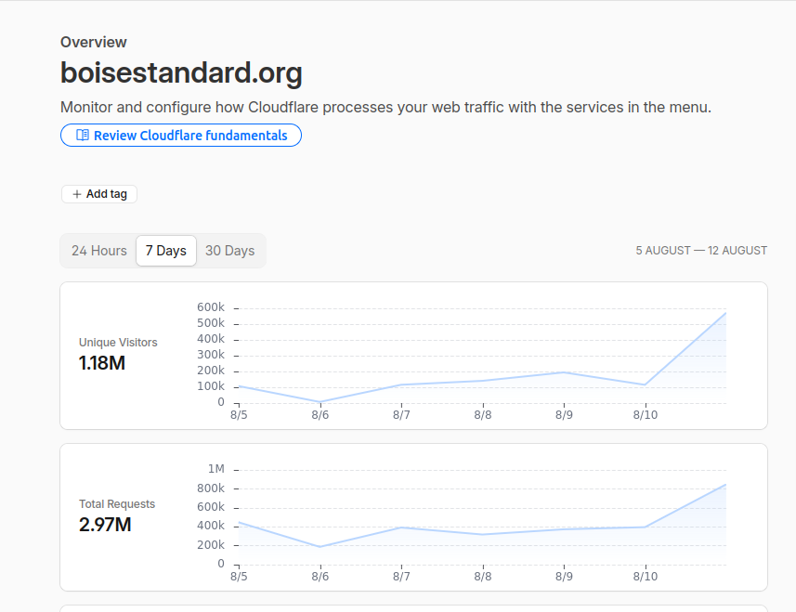
Task: Click the Add tag button
Action: point(99,194)
